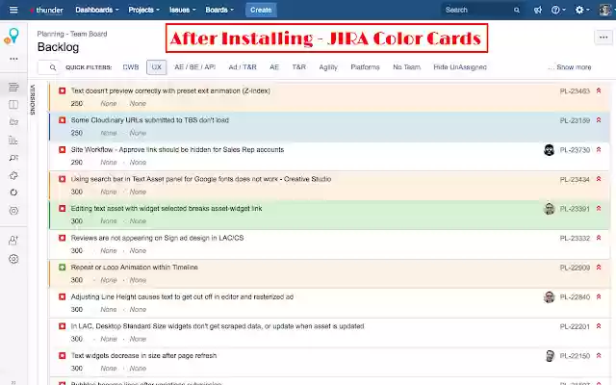Click assignee avatar on PL-23391
Viewport: 616px width, 385px height.
pyautogui.click(x=550, y=209)
